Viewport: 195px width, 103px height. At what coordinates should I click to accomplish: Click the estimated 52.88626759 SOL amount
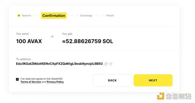tap(87, 41)
